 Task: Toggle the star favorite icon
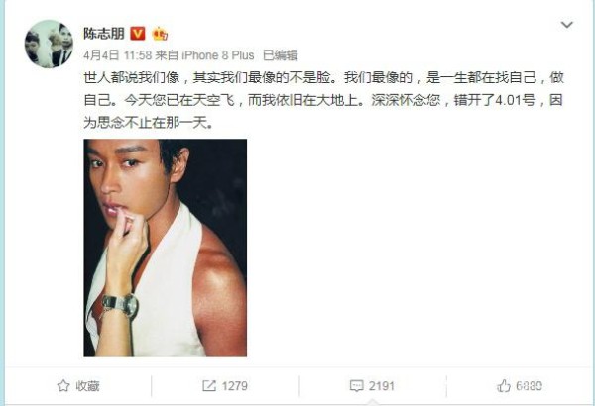(63, 386)
